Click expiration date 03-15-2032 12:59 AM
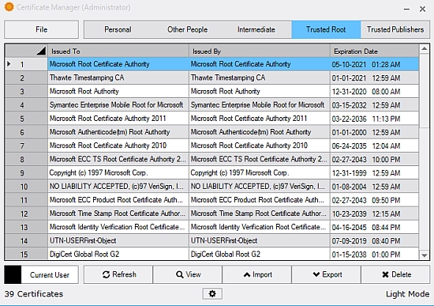Image resolution: width=434 pixels, height=306 pixels. tap(375, 105)
